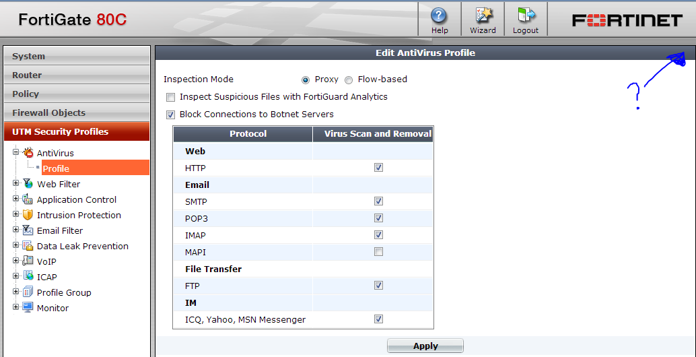Select Flow-based inspection mode
696x357 pixels.
(349, 80)
